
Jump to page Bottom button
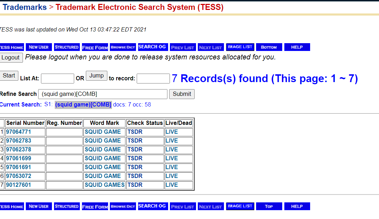point(269,47)
